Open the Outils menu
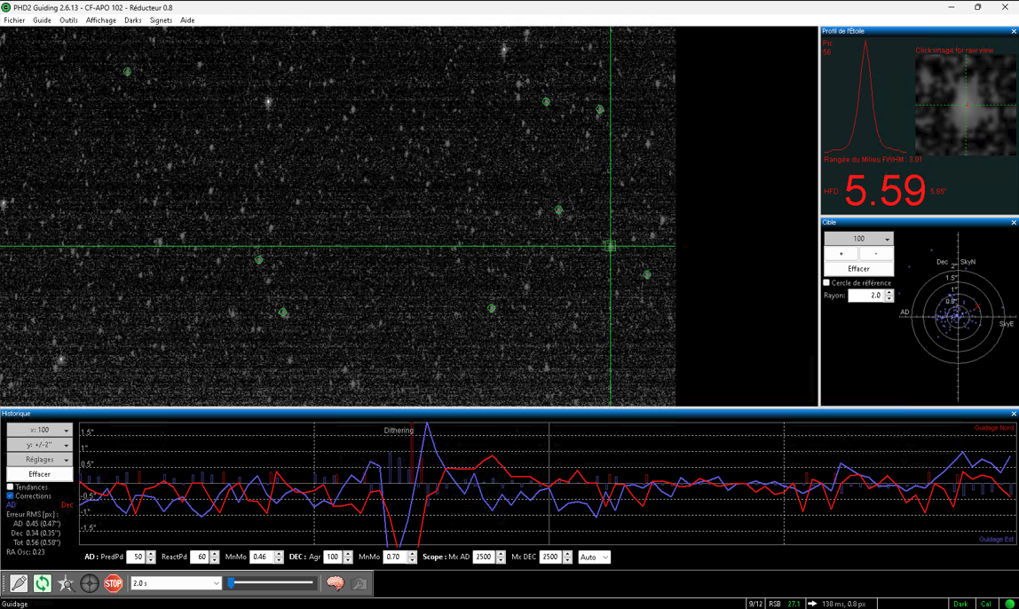Viewport: 1019px width, 609px height. click(x=68, y=20)
